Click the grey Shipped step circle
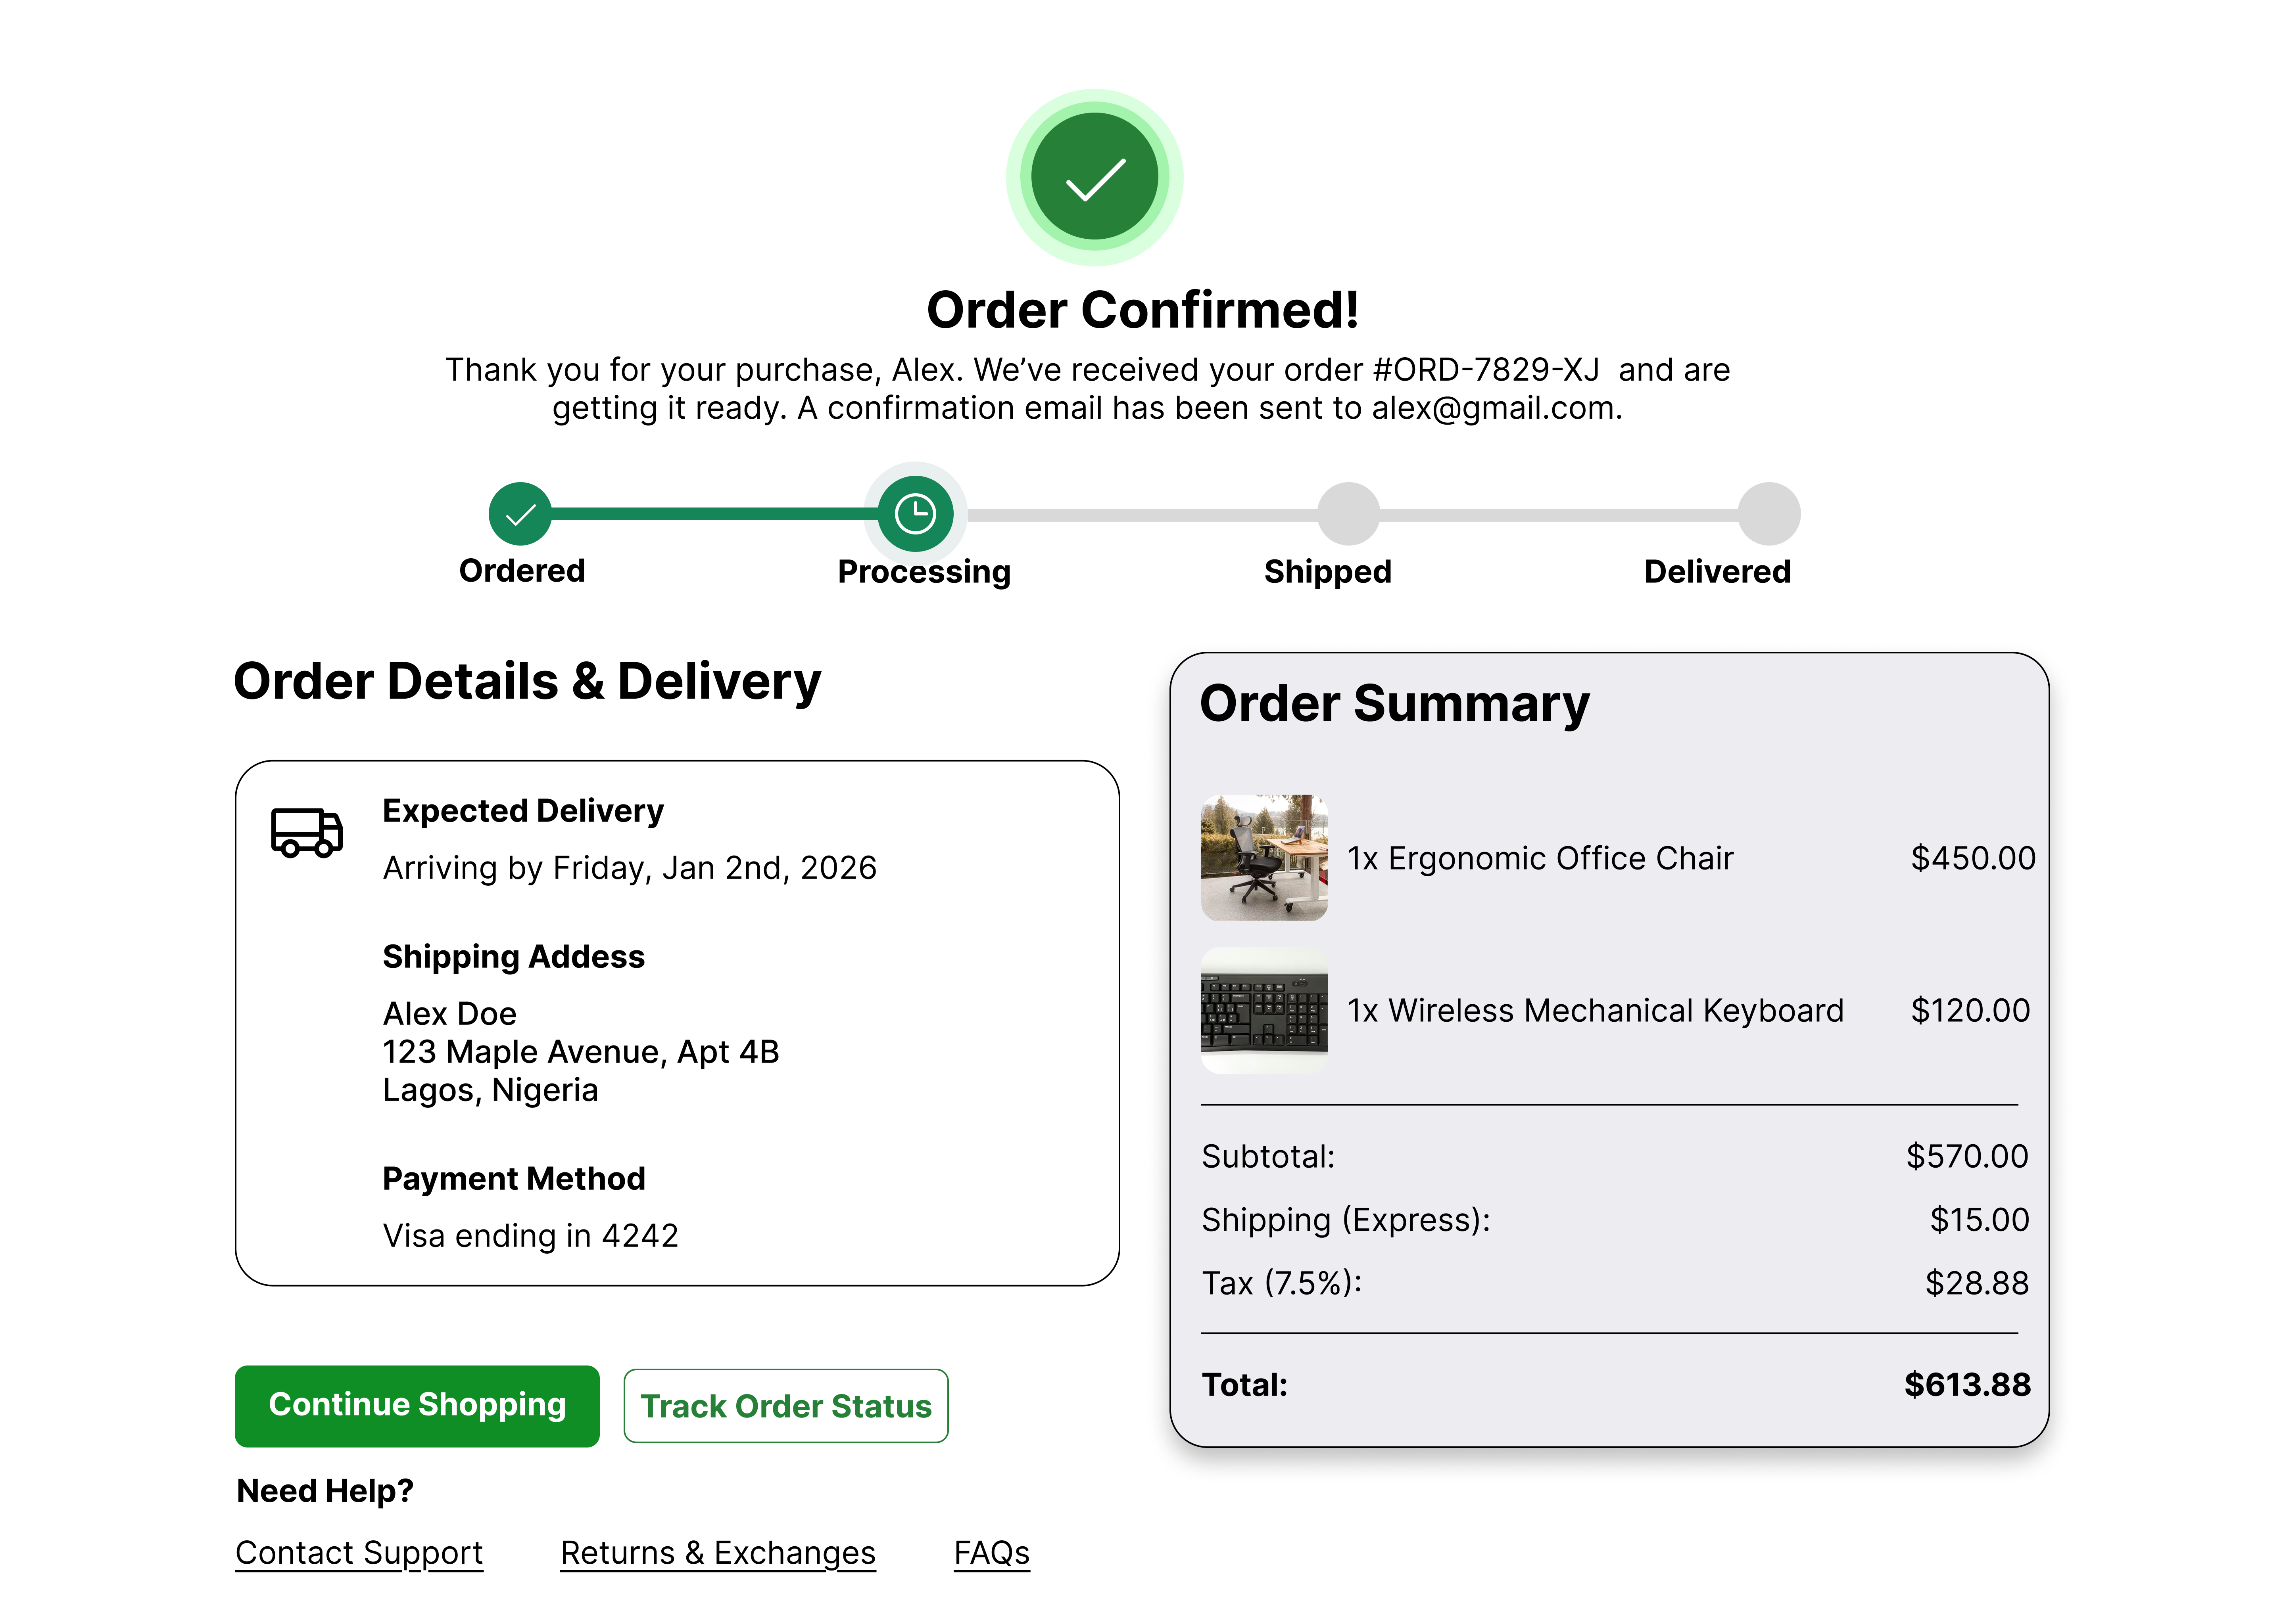 point(1349,514)
